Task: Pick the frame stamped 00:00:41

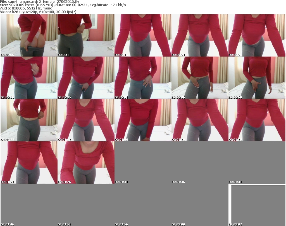Action: [x=143, y=78]
